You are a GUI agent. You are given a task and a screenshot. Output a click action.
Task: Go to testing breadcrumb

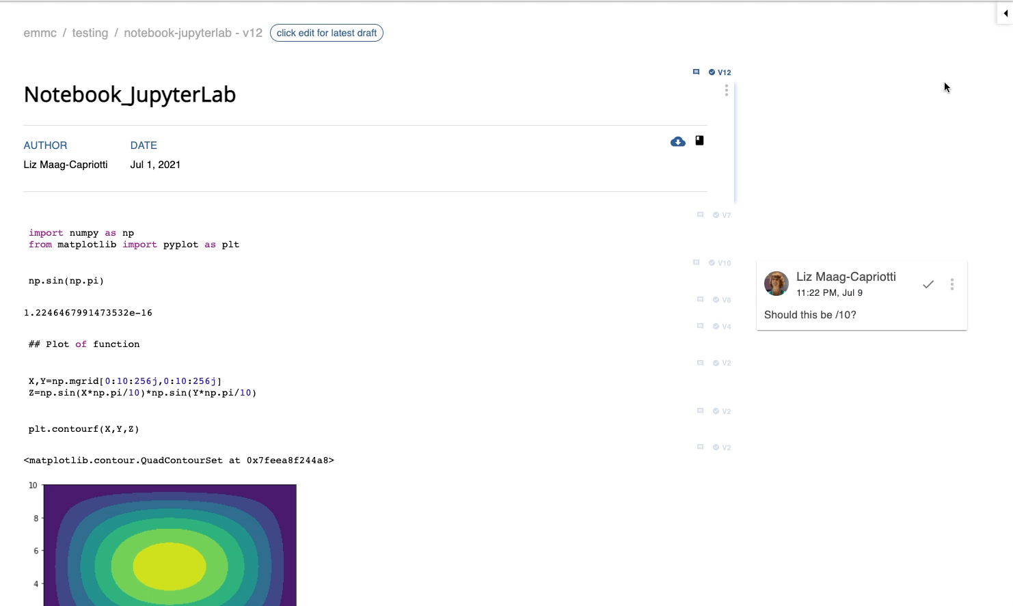tap(90, 33)
